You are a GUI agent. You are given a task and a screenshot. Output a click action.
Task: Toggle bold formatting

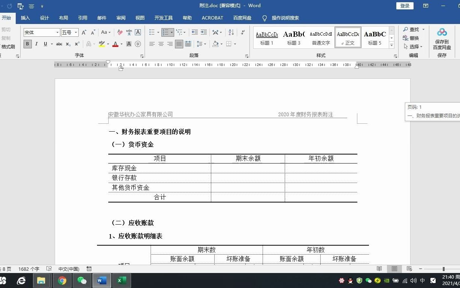[x=27, y=44]
